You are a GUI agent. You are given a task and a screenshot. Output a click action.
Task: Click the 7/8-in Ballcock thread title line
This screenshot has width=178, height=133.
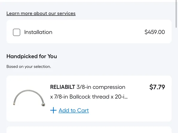(x=89, y=97)
